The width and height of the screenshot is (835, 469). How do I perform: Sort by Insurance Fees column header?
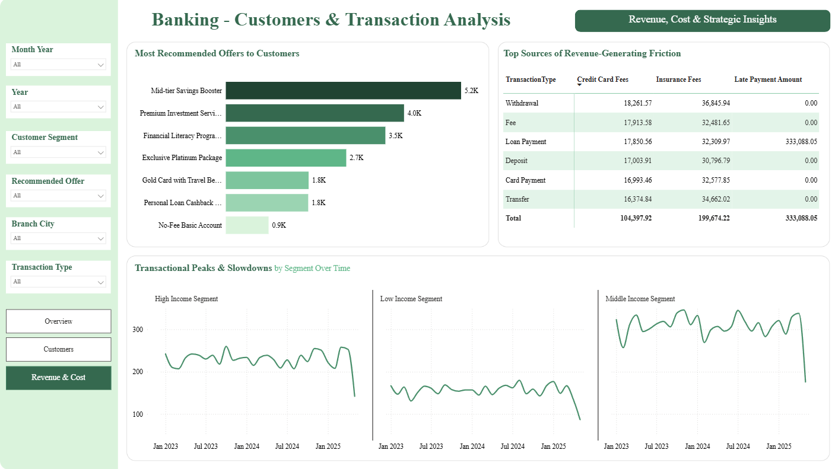click(x=678, y=79)
